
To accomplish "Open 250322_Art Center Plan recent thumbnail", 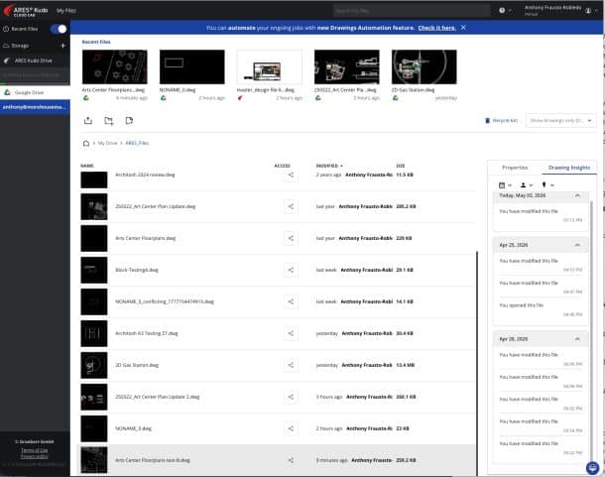I will [347, 66].
